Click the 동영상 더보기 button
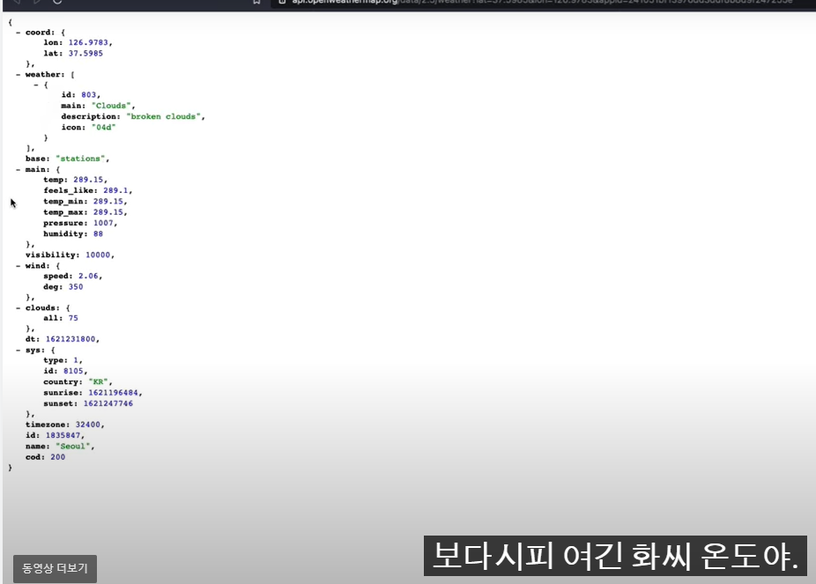Image resolution: width=816 pixels, height=584 pixels. tap(55, 568)
